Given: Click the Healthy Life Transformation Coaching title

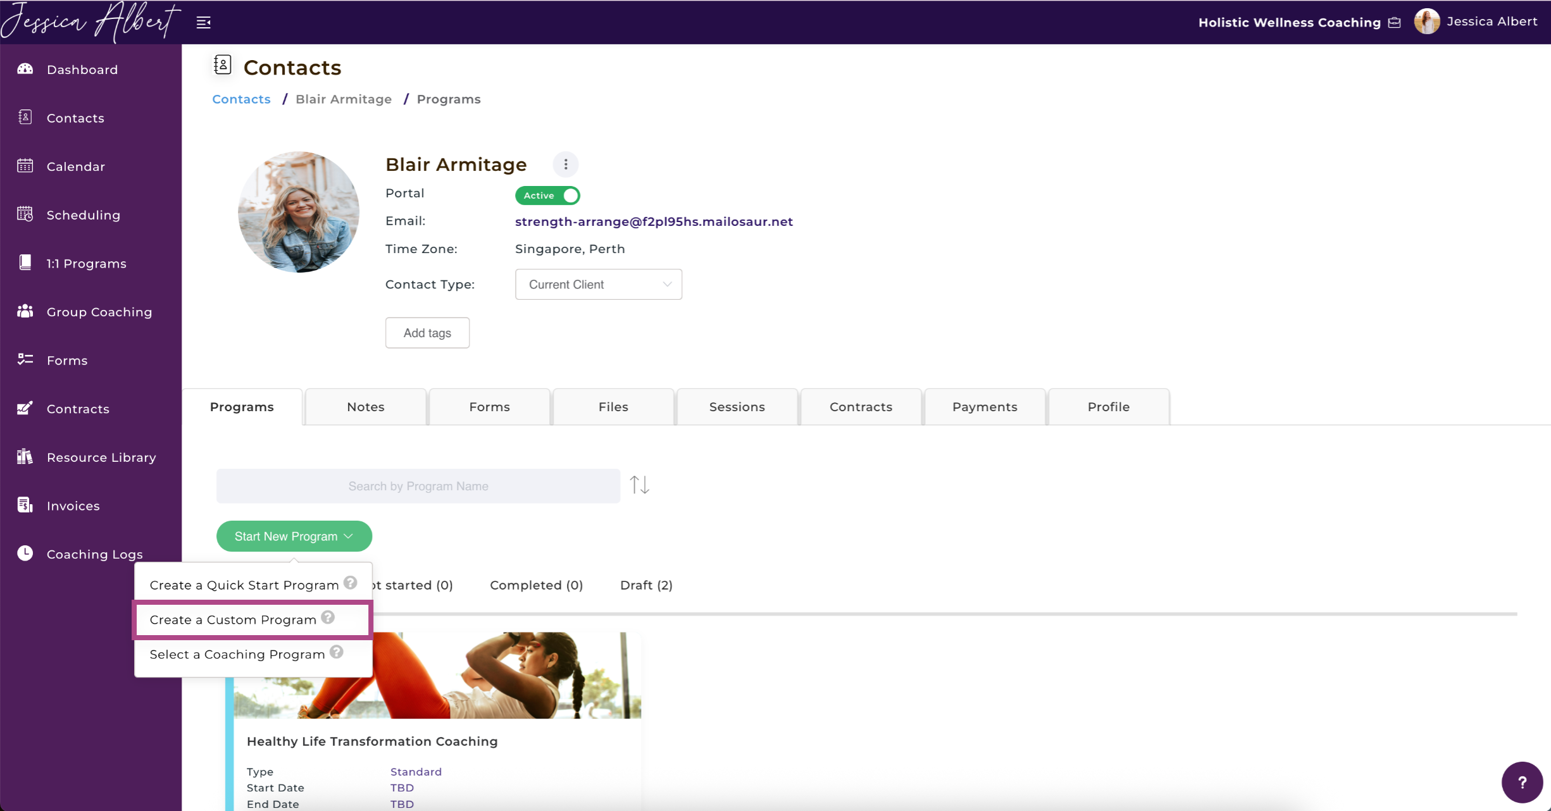Looking at the screenshot, I should pyautogui.click(x=372, y=741).
